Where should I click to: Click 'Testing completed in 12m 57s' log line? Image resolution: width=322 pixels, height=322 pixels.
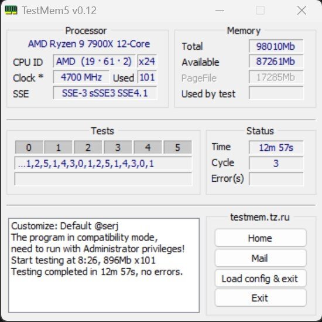point(97,272)
